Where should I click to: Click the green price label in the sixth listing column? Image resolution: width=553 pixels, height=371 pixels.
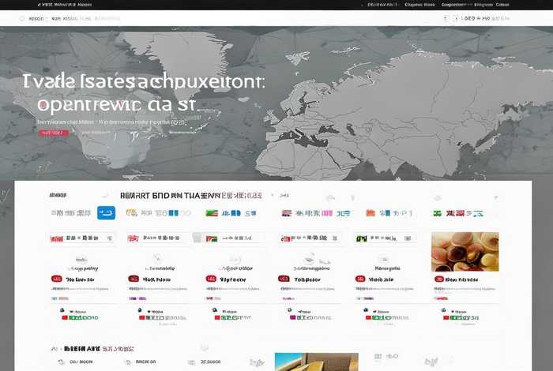(462, 317)
